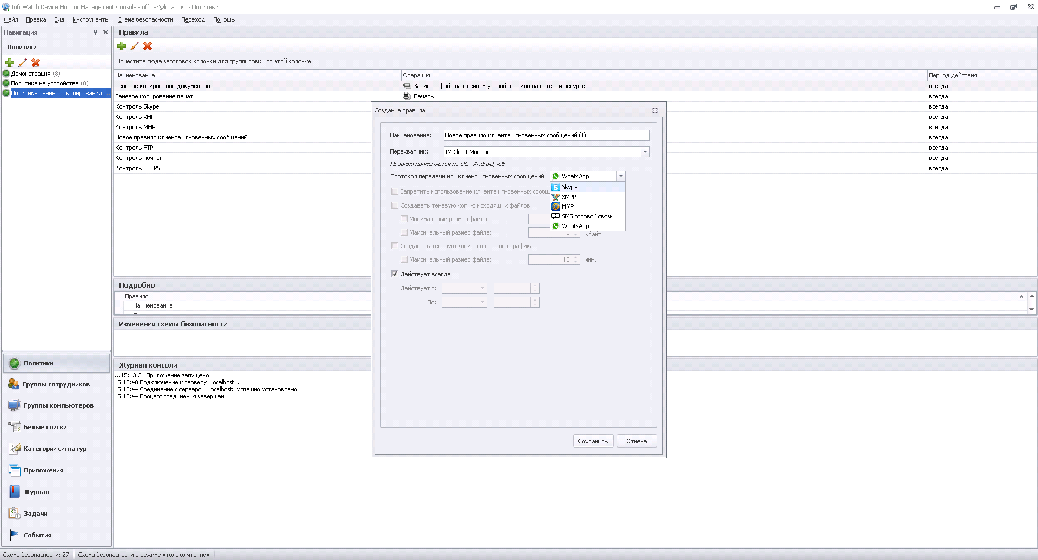Choose XMPP from protocol list
The image size is (1038, 560).
[x=588, y=197]
